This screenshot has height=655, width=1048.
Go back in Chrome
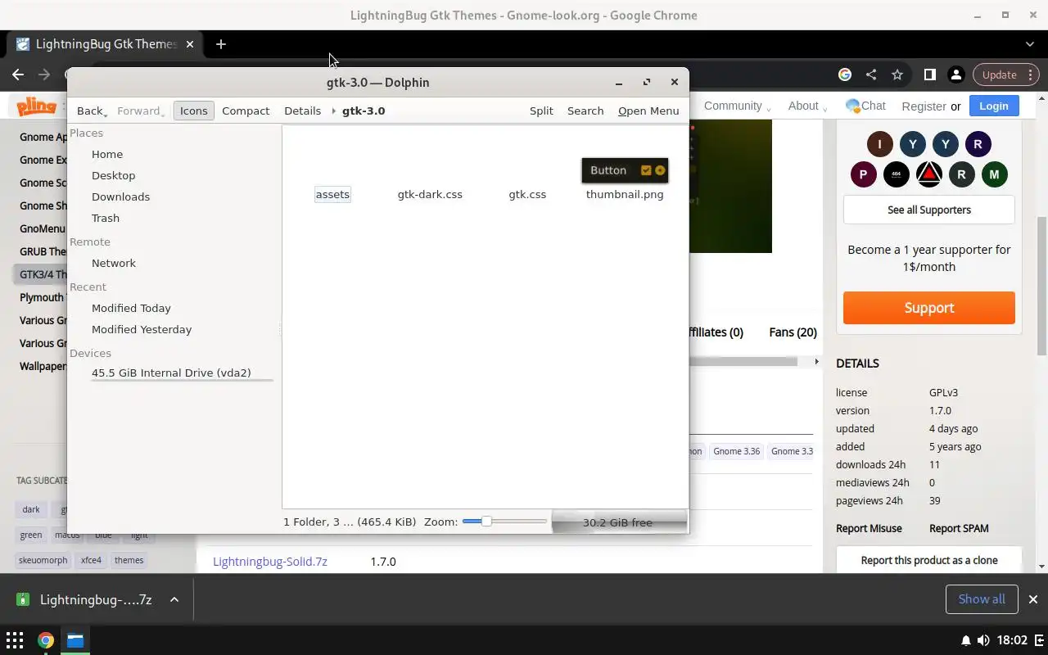click(18, 75)
